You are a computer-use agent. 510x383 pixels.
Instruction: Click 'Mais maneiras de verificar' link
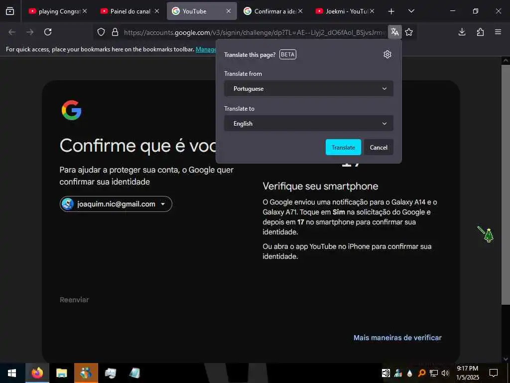tap(397, 338)
